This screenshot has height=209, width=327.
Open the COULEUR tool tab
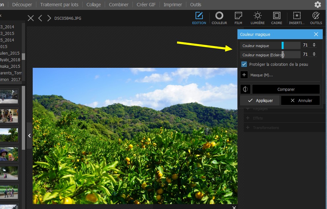pyautogui.click(x=219, y=18)
